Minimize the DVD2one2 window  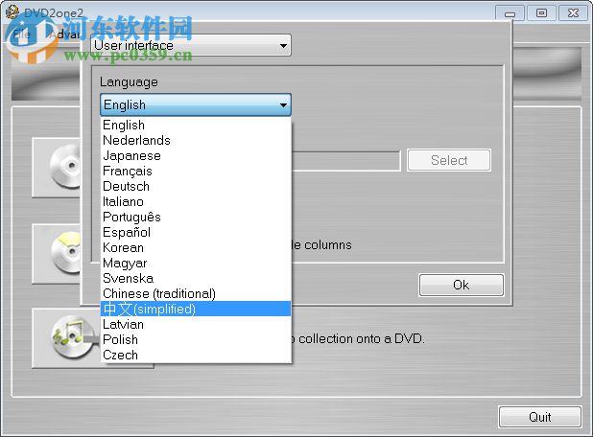(510, 13)
